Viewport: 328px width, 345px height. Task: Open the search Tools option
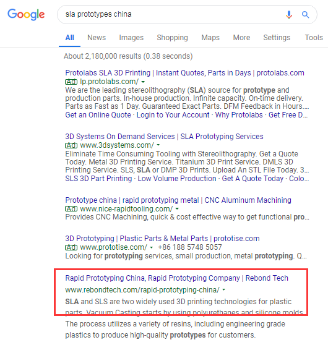314,38
